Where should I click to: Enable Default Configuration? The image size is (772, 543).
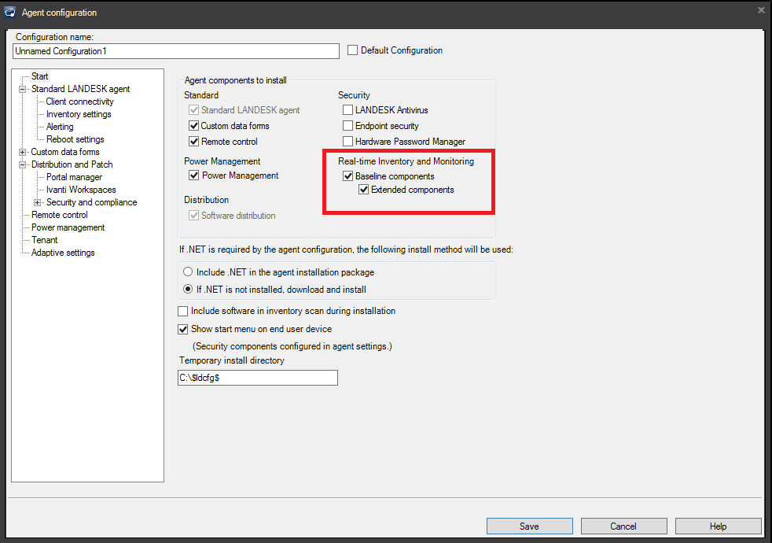point(352,50)
